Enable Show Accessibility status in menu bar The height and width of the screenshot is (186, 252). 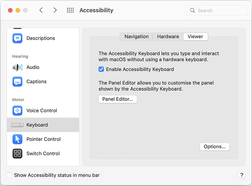(x=9, y=175)
